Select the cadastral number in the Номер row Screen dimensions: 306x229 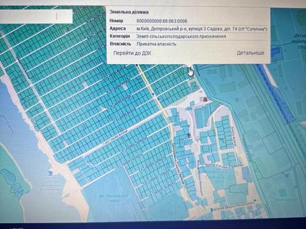click(162, 21)
